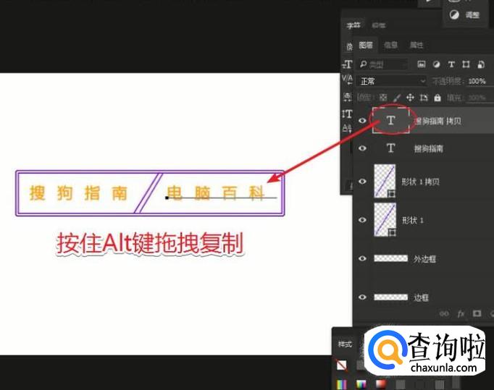Click the lock image pixels brush icon
Viewport: 494px width, 390px height.
pyautogui.click(x=397, y=98)
